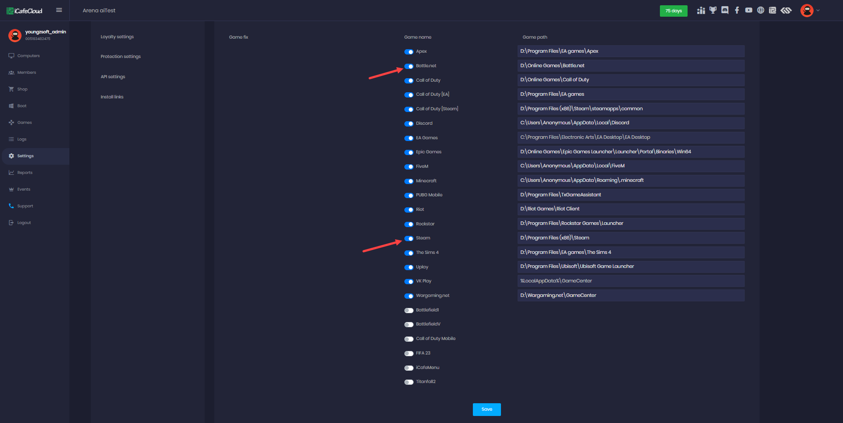Enable the Titanfall2 switch
The width and height of the screenshot is (843, 423).
tap(409, 382)
